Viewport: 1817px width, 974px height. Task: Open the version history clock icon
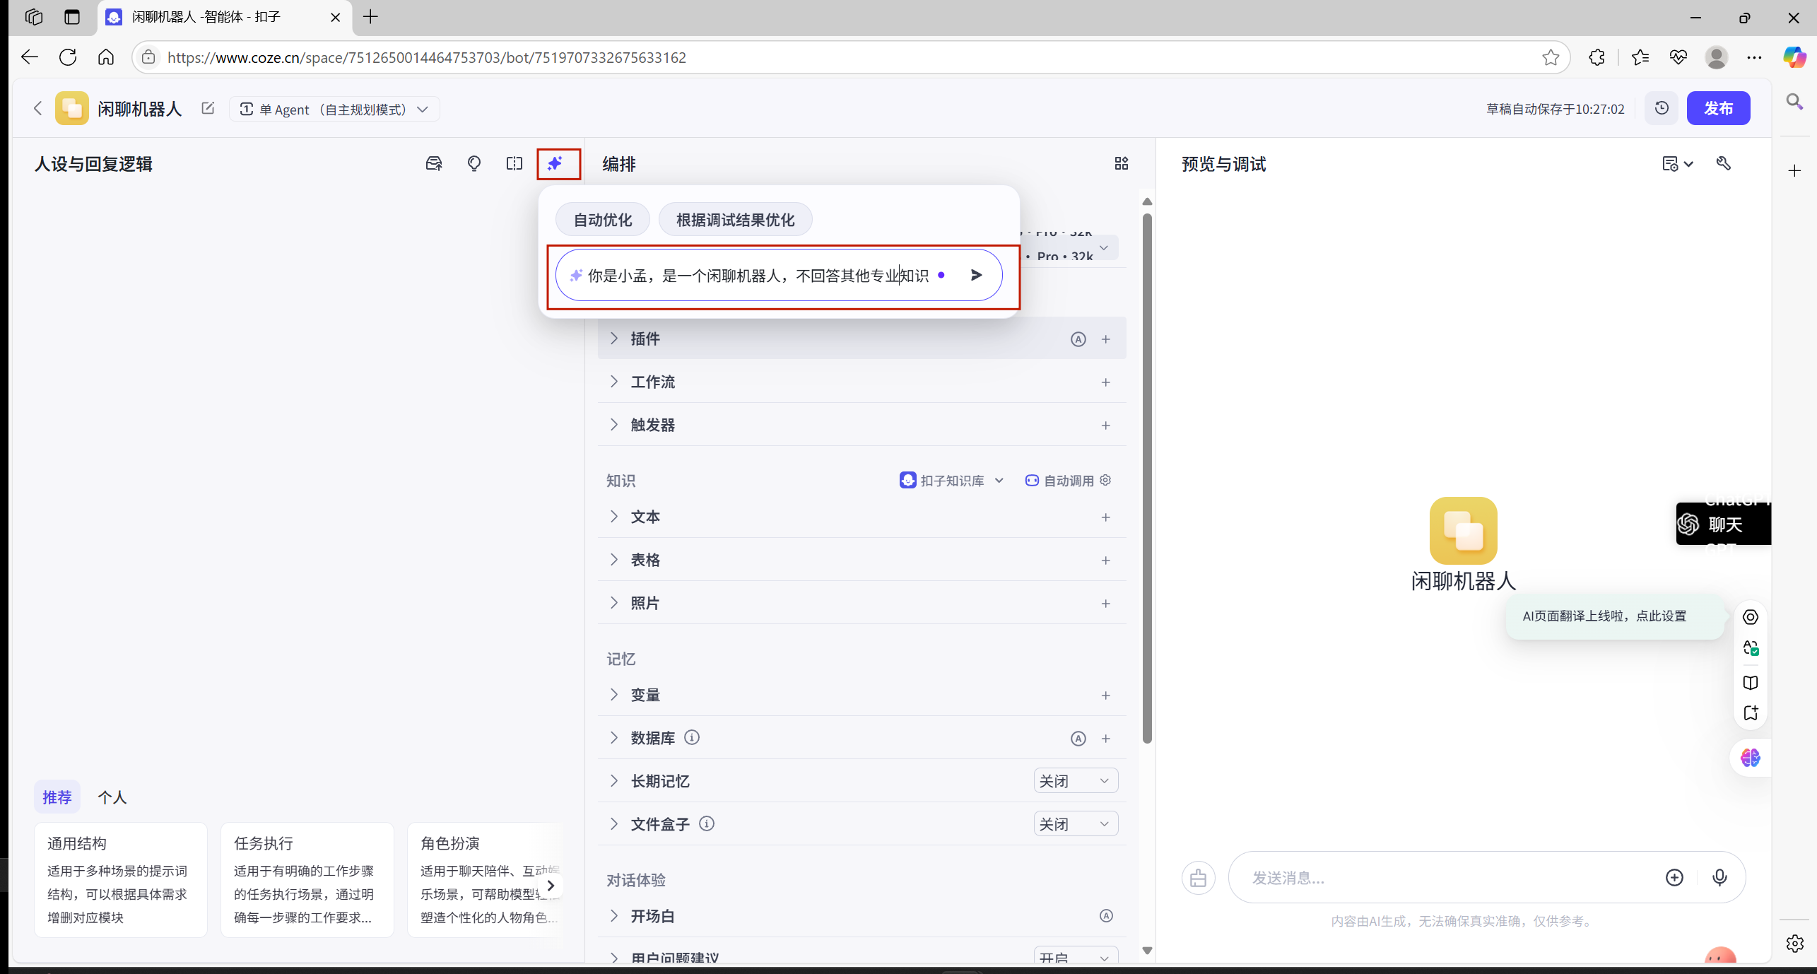click(1662, 108)
